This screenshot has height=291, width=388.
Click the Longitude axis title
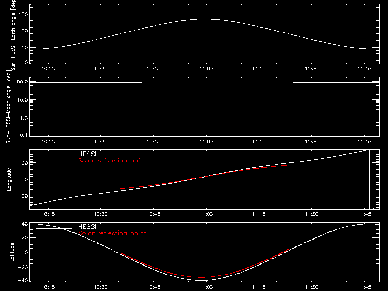[9, 179]
